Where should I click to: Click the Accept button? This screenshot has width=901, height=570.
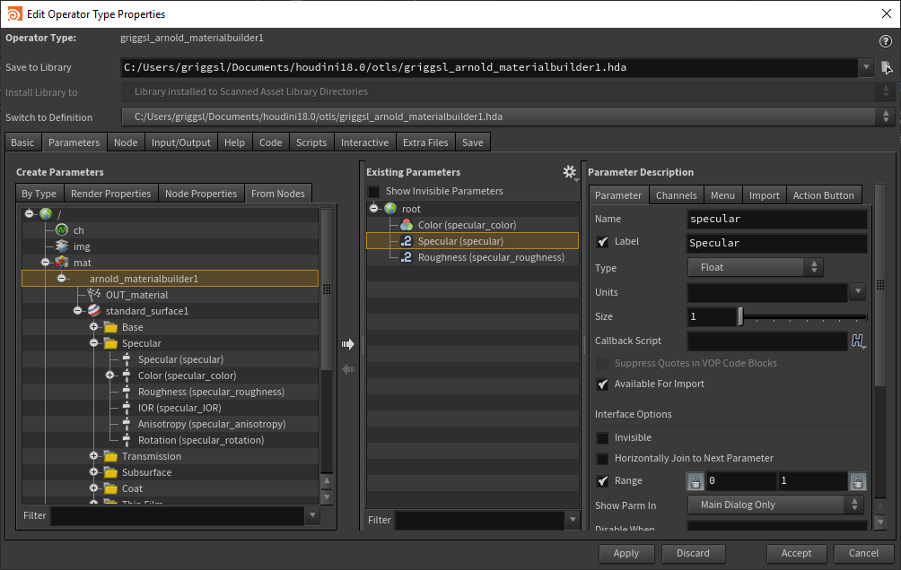tap(796, 553)
